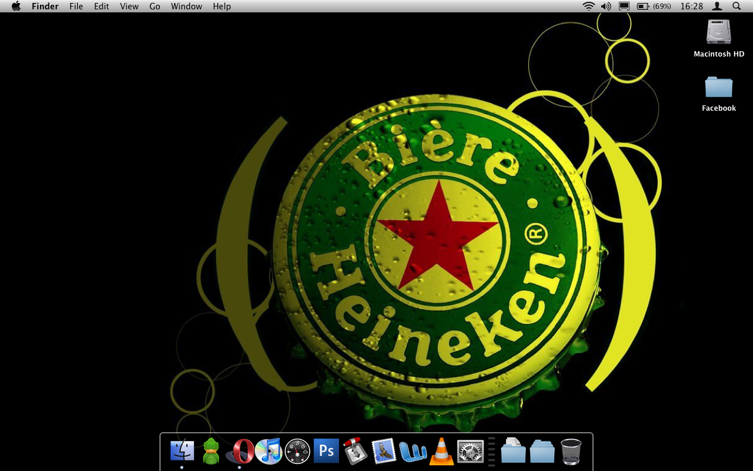
Task: Open the Apple menu
Action: 16,6
